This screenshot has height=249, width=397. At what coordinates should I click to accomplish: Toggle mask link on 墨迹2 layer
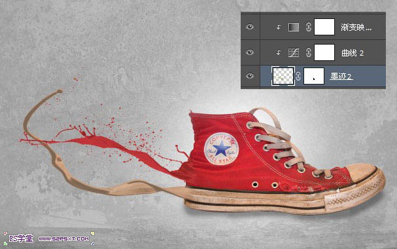tap(298, 76)
